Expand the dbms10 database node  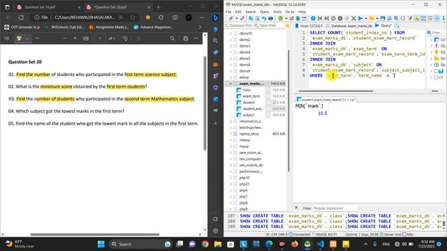click(230, 33)
